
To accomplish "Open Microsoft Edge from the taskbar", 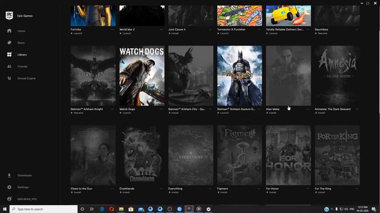I will [x=102, y=209].
